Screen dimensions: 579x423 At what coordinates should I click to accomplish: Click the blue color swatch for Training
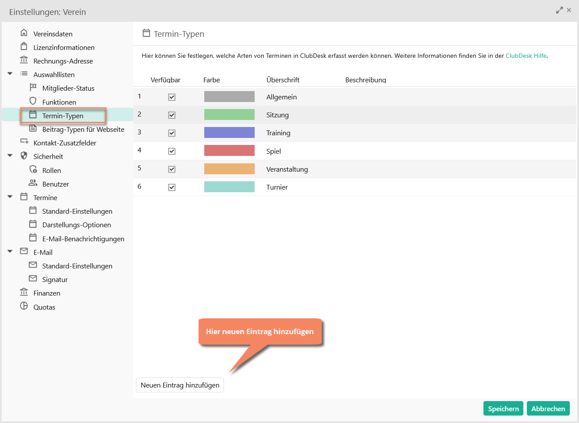pos(229,133)
